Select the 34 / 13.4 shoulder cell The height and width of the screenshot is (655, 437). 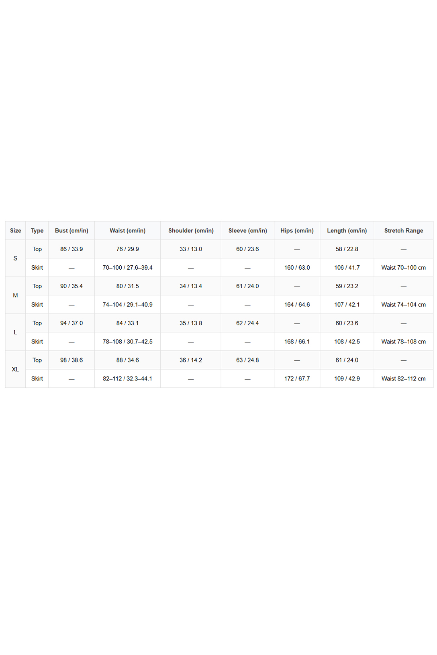point(191,286)
